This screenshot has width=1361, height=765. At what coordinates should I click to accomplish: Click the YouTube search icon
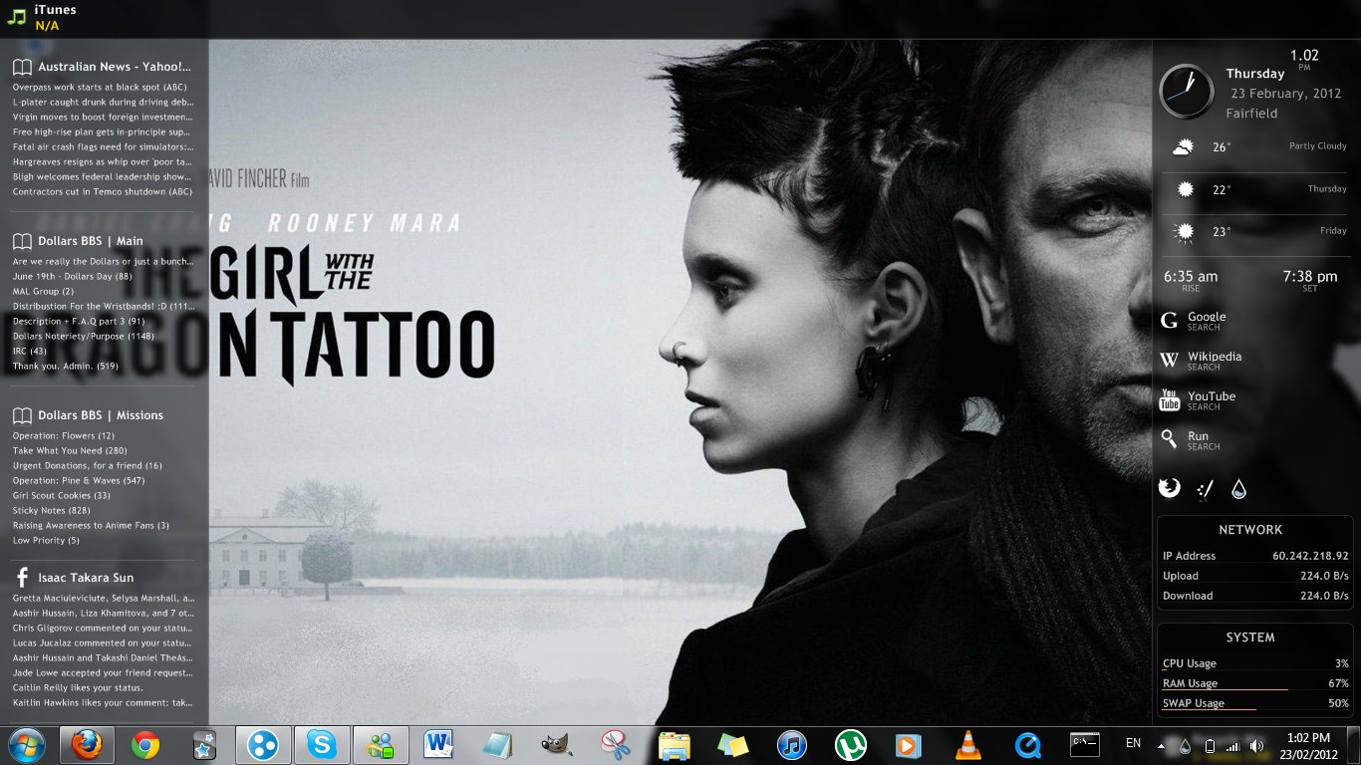[1169, 399]
